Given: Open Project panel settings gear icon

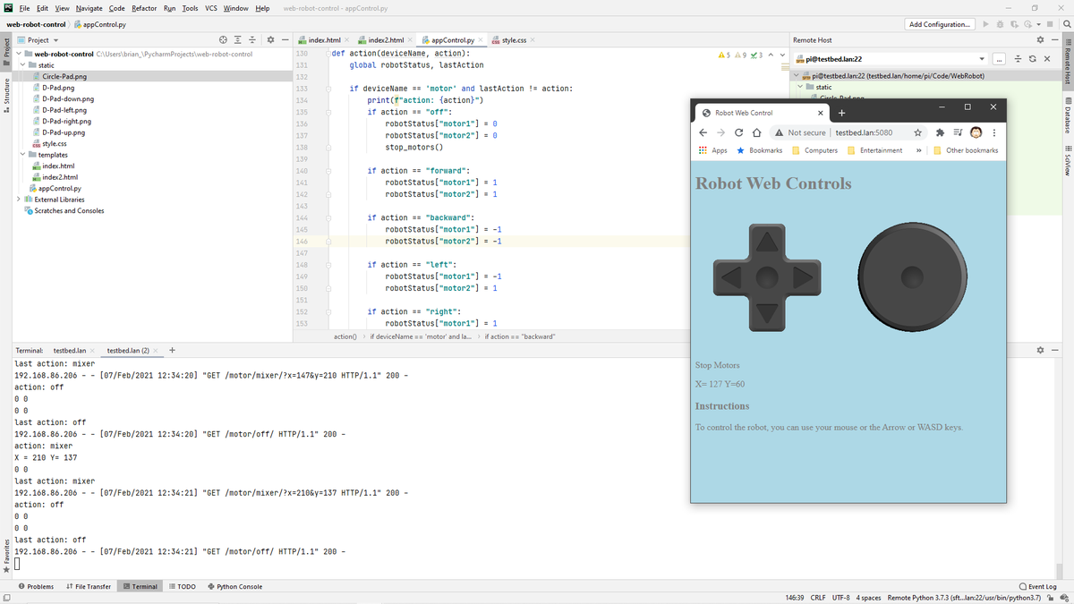Looking at the screenshot, I should [x=271, y=39].
